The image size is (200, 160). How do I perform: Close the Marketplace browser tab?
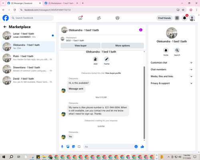click(77, 3)
